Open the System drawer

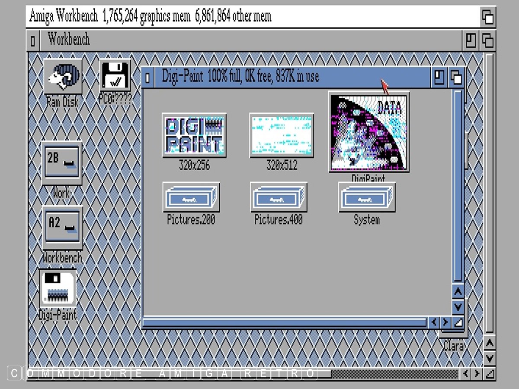366,197
